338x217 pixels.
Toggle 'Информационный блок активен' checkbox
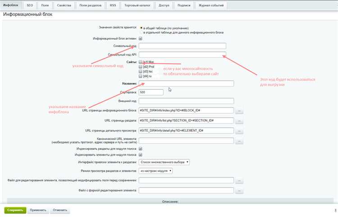point(140,38)
